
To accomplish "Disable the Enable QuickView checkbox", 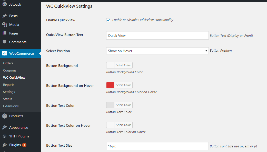I will point(108,20).
